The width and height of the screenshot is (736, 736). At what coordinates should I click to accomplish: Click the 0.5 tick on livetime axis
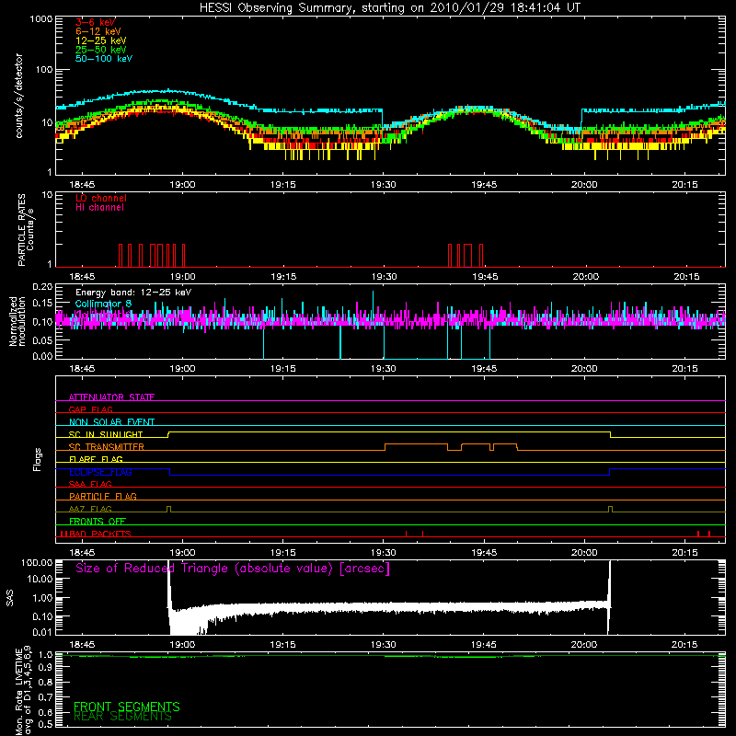(x=45, y=724)
